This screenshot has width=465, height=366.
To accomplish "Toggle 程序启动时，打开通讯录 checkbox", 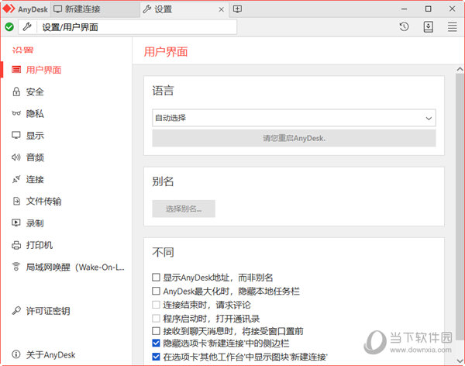I will [x=156, y=319].
